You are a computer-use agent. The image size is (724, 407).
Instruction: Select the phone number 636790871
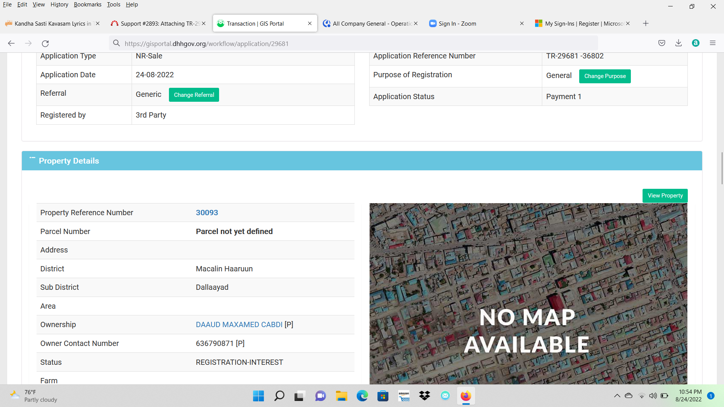[x=215, y=343]
